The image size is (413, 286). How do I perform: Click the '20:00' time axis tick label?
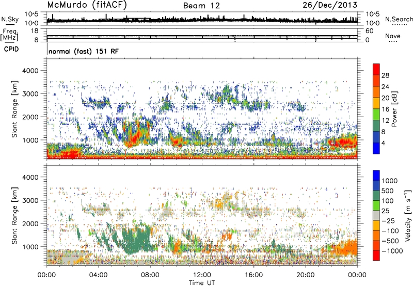click(306, 275)
